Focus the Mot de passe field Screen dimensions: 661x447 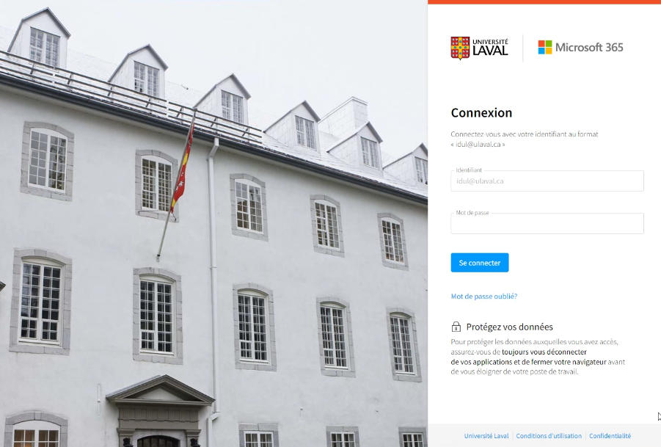[x=547, y=223]
